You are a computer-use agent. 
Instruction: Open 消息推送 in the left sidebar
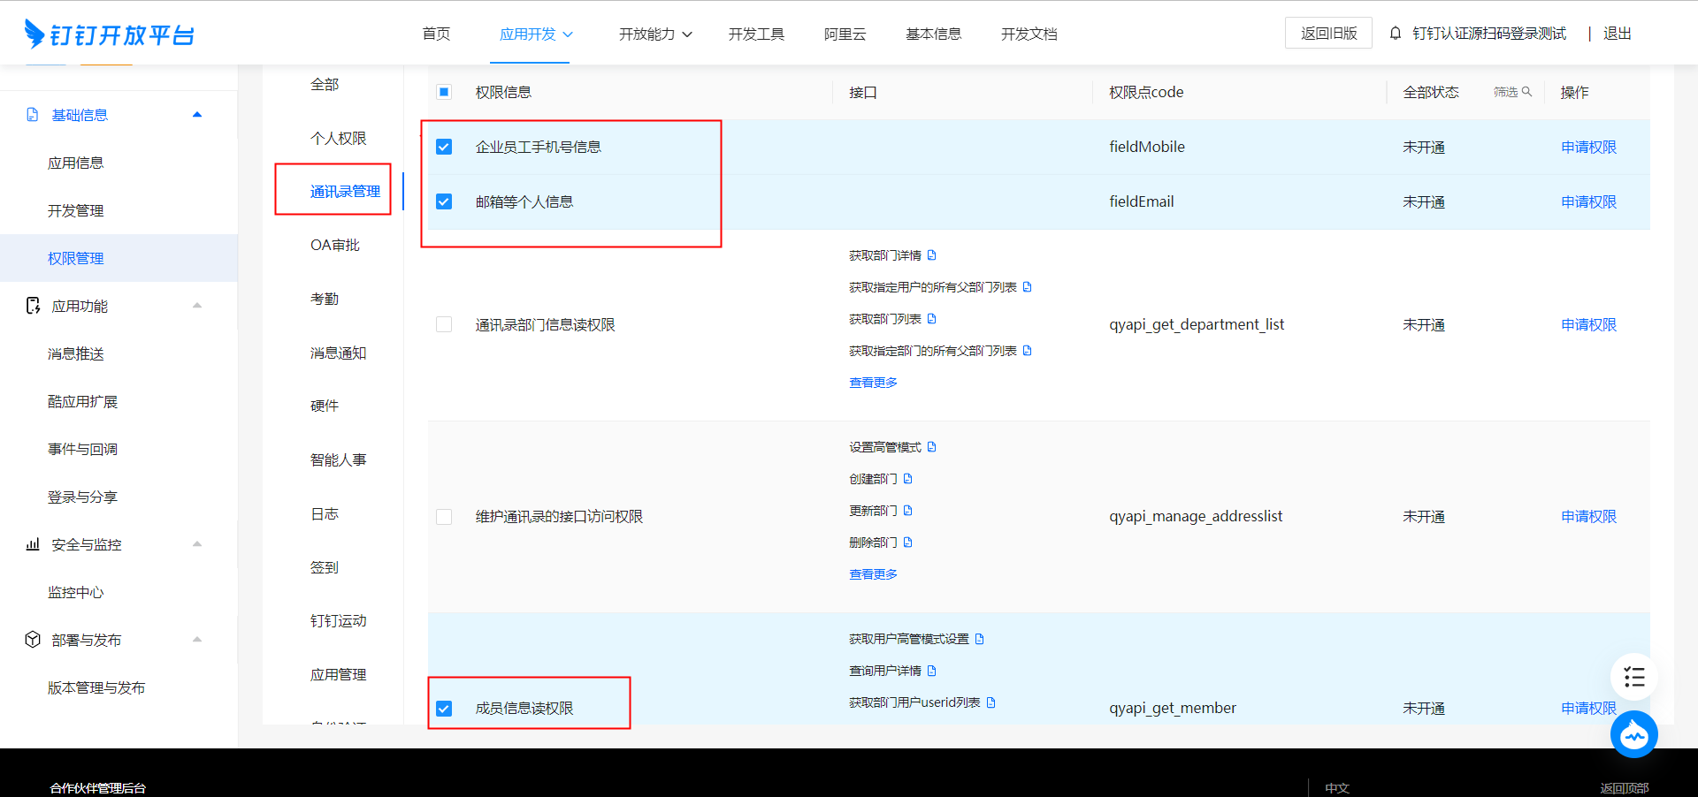pyautogui.click(x=76, y=353)
